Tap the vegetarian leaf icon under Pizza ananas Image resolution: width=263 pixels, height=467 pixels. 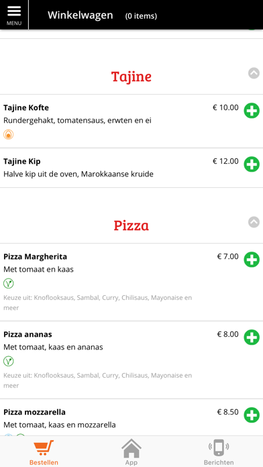[8, 361]
